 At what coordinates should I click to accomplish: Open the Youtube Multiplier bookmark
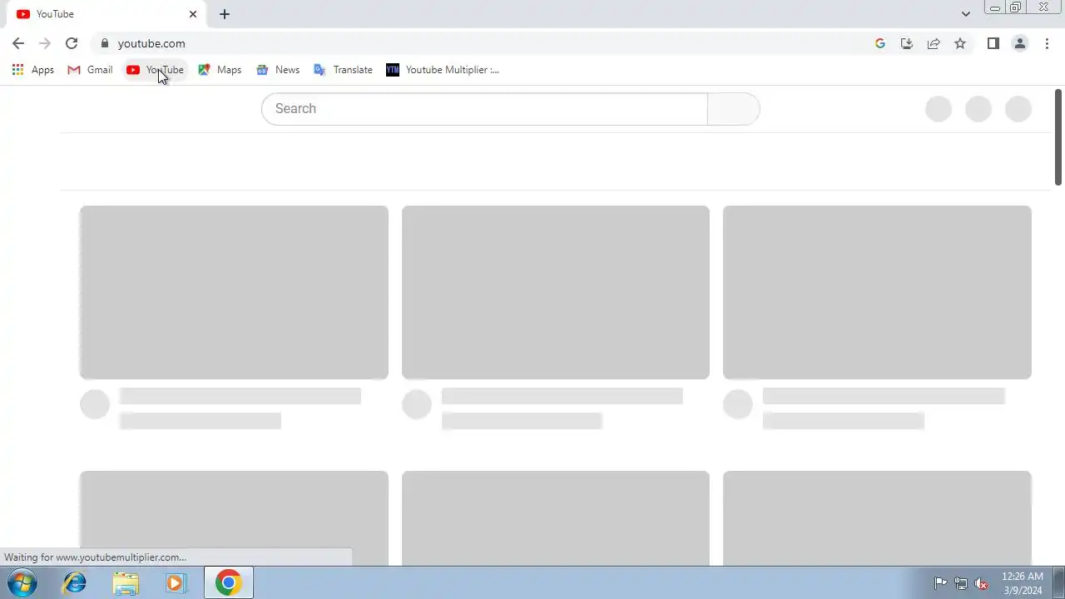click(443, 70)
